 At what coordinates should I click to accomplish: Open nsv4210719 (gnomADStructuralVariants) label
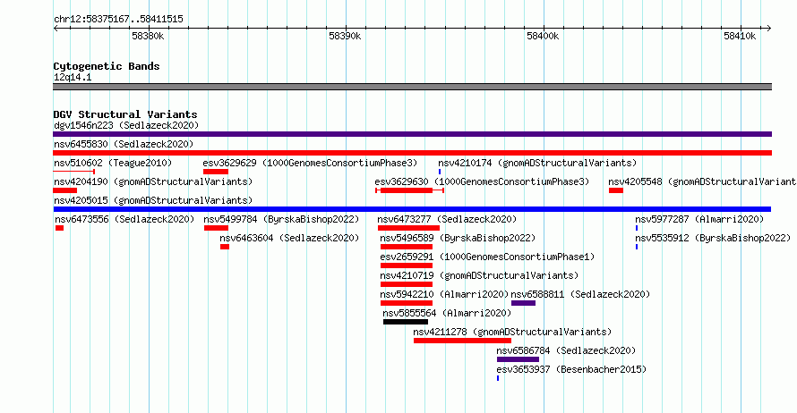(x=479, y=275)
